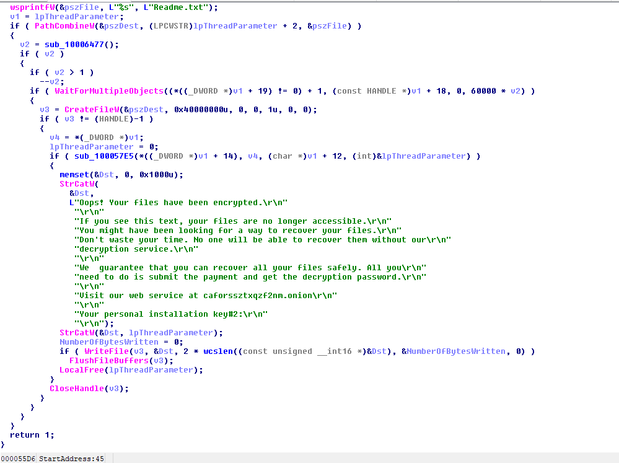Click the 000055D6 offset in status bar
This screenshot has width=619, height=463.
(18, 459)
